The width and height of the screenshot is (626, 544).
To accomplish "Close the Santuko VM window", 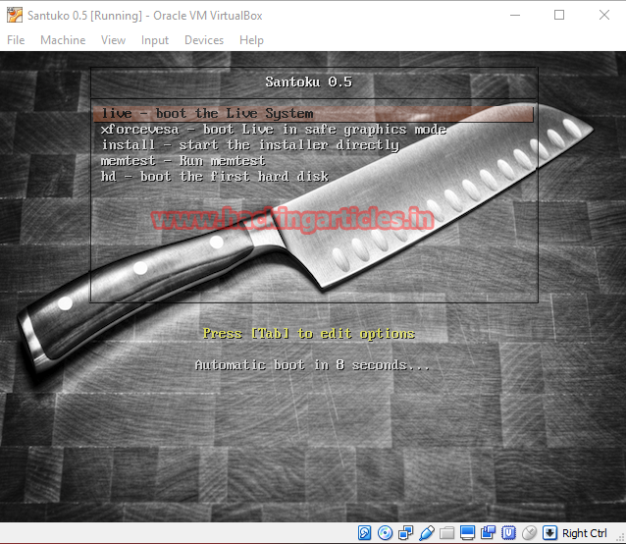I will tap(604, 15).
